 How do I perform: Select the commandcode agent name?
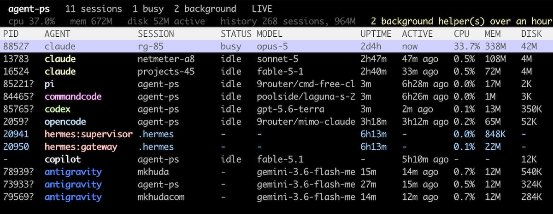pyautogui.click(x=73, y=96)
